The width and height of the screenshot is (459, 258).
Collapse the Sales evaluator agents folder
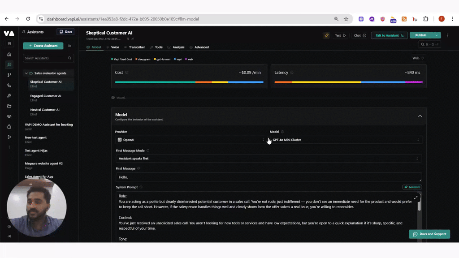[26, 73]
